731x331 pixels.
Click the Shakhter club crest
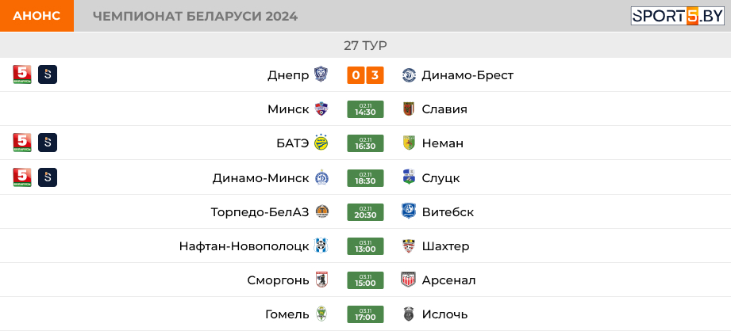pyautogui.click(x=409, y=246)
